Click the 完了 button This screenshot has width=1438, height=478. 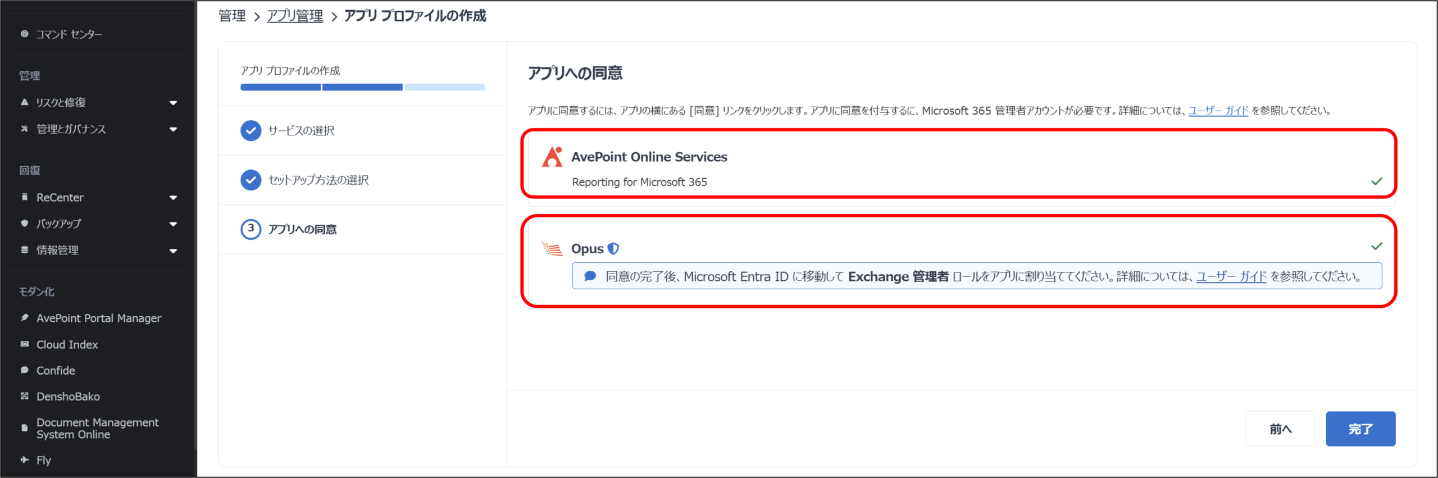1360,429
